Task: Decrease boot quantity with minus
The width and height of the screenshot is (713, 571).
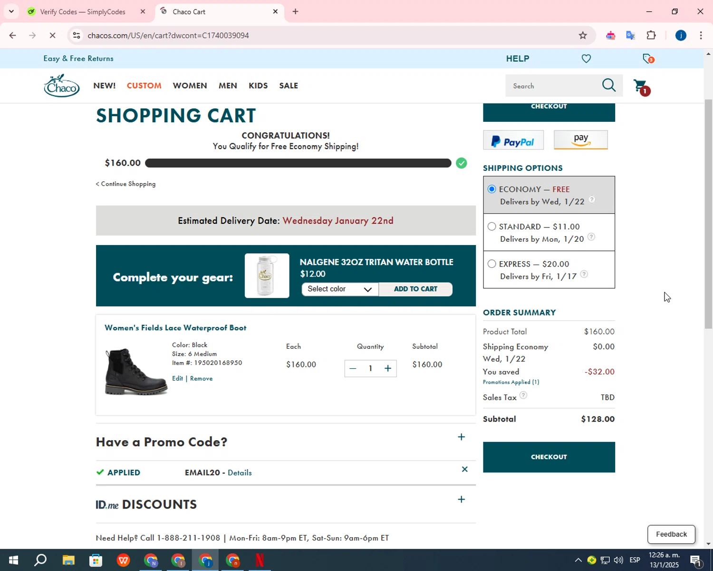Action: pos(353,368)
